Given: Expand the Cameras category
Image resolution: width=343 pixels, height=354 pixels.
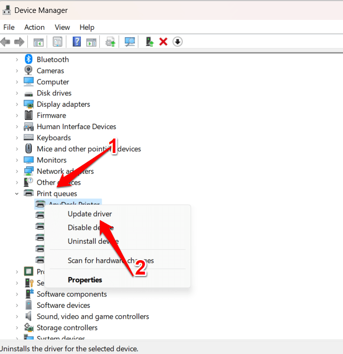Looking at the screenshot, I should 17,71.
